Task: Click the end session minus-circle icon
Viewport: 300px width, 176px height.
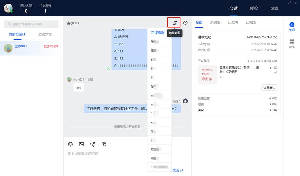Action: (185, 23)
